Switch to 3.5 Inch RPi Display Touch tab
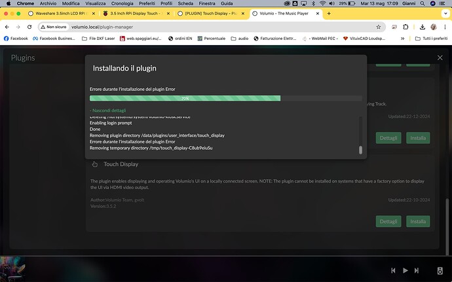This screenshot has height=282, width=452. 136,13
